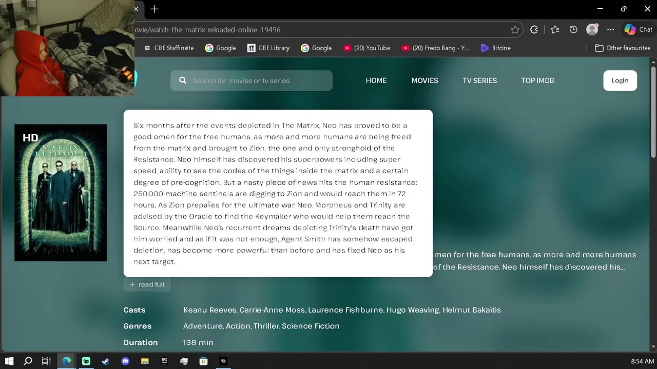
Task: Open Hugo Weaving cast link
Action: 412,310
